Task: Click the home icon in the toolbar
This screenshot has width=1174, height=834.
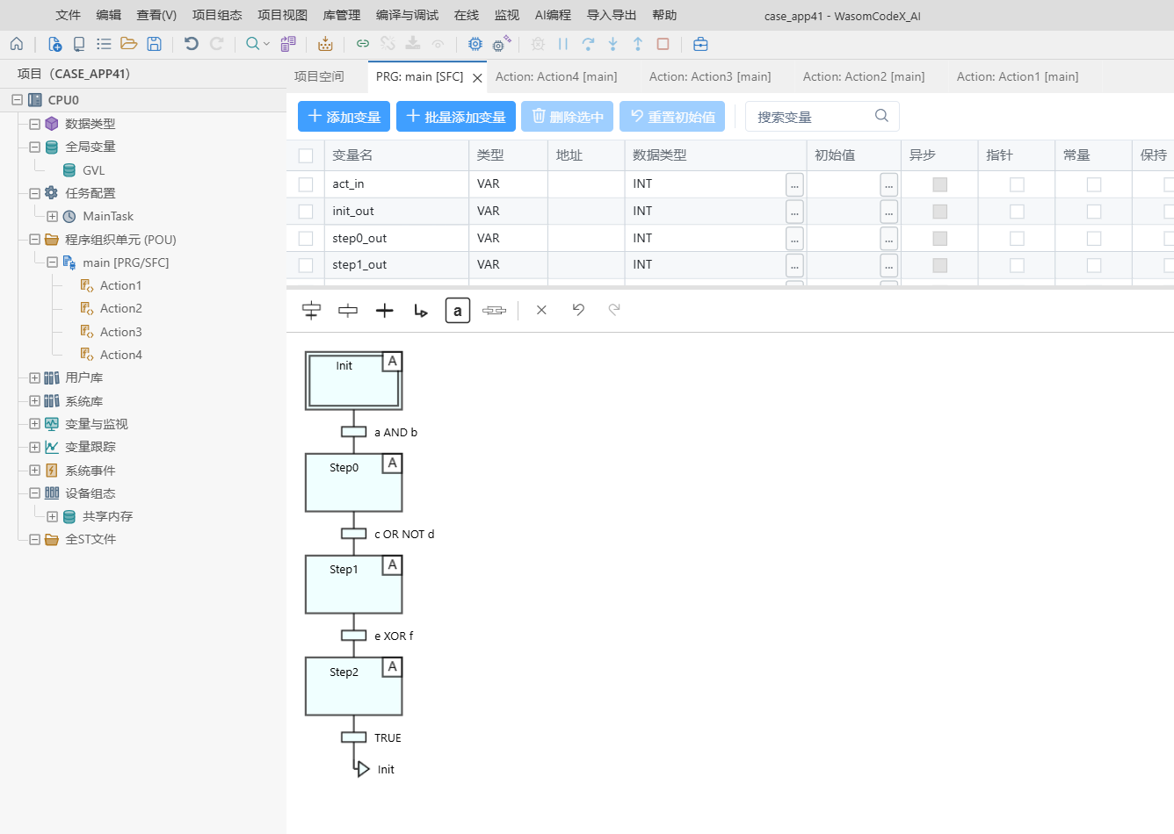Action: [x=17, y=44]
